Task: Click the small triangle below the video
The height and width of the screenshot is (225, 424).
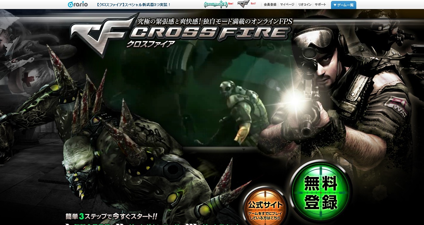Action: (x=244, y=149)
